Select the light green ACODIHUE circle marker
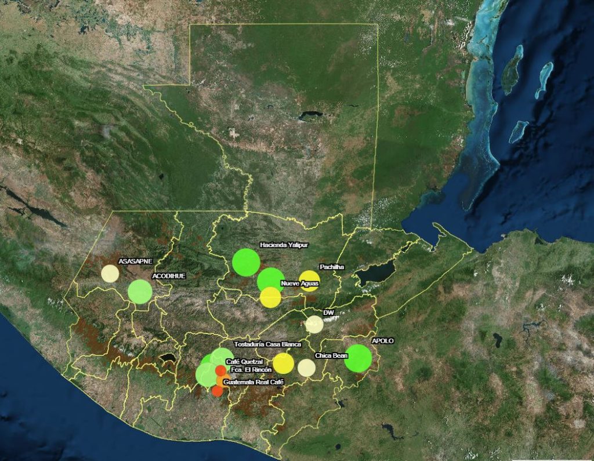 140,291
